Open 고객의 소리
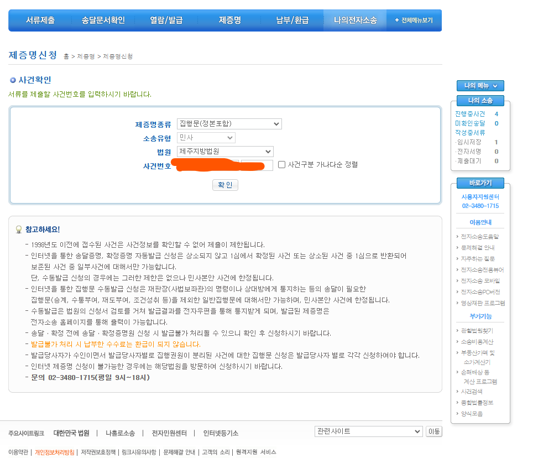559x458 pixels. 216,452
